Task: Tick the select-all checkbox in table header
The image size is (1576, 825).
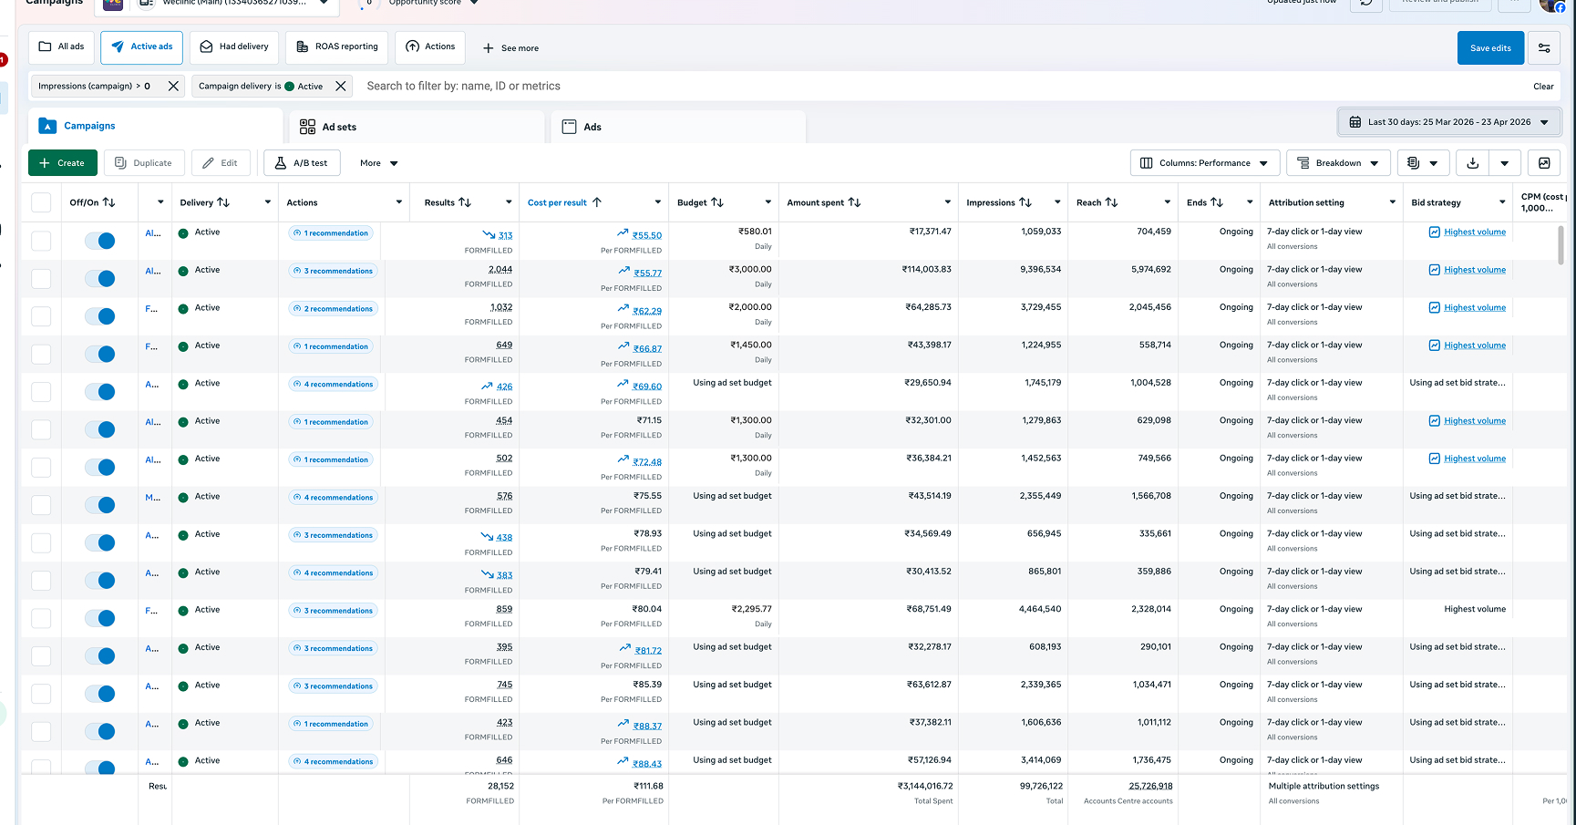Action: tap(41, 202)
